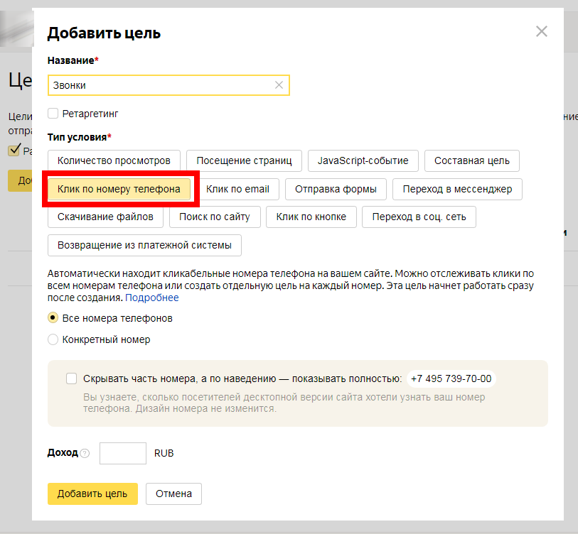Click the Доход input field
This screenshot has height=534, width=578.
click(x=122, y=453)
